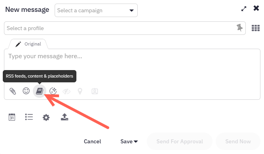Expand the Select a campaign dropdown
The height and width of the screenshot is (154, 264).
96,10
